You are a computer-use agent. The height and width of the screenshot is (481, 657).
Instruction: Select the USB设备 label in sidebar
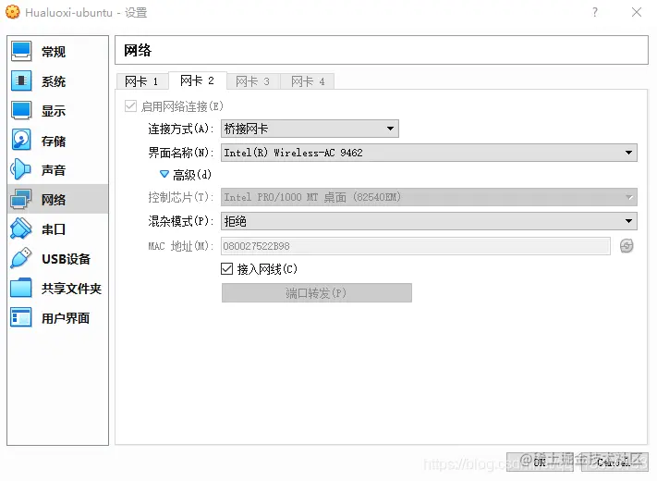[66, 259]
